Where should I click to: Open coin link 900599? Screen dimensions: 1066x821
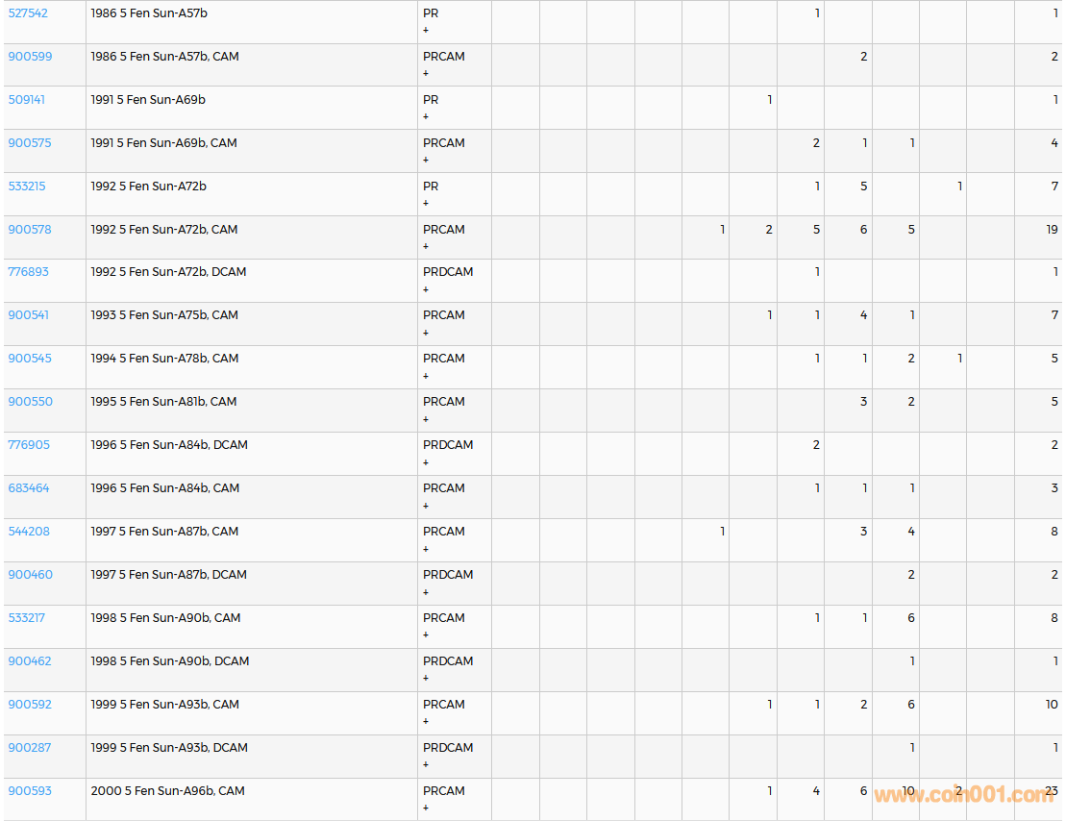[x=30, y=57]
